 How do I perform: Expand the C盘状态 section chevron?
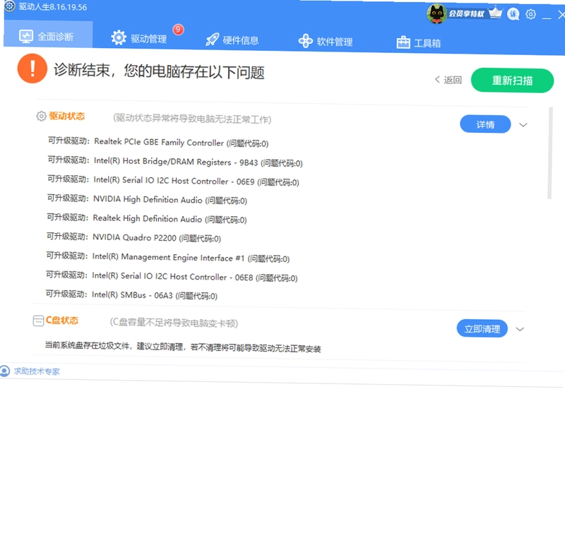click(520, 329)
